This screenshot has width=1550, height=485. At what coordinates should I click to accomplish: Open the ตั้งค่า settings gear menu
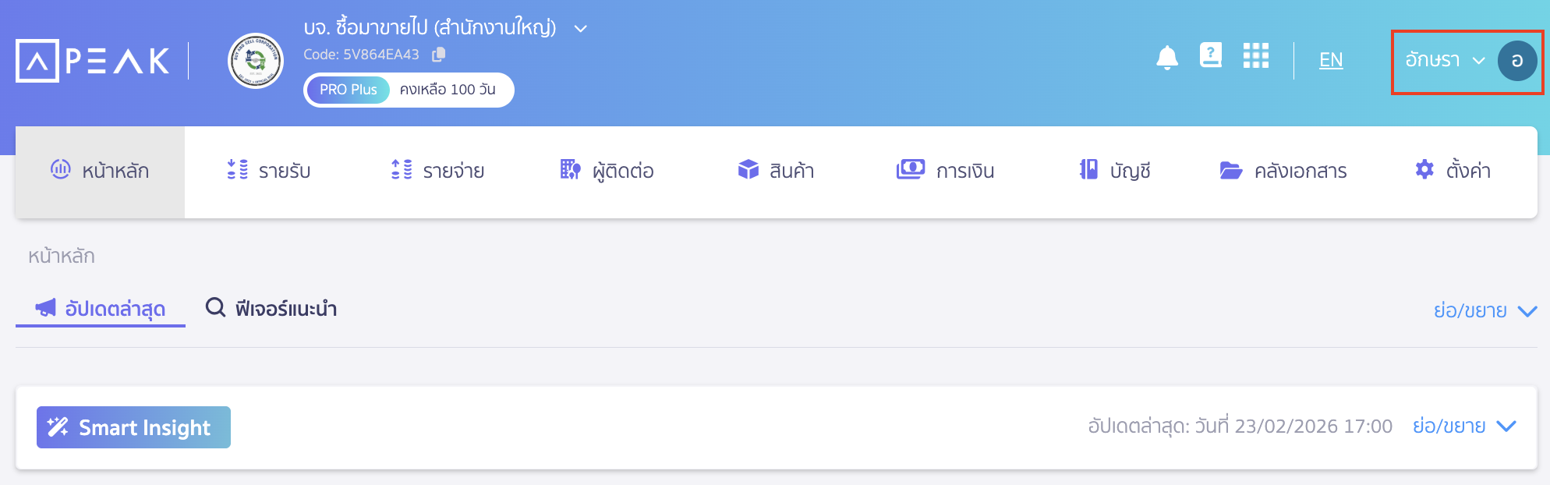click(x=1452, y=171)
